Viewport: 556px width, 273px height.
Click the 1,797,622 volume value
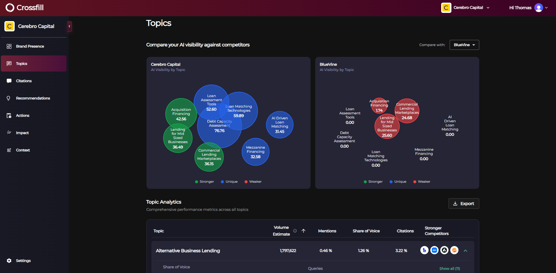click(288, 251)
